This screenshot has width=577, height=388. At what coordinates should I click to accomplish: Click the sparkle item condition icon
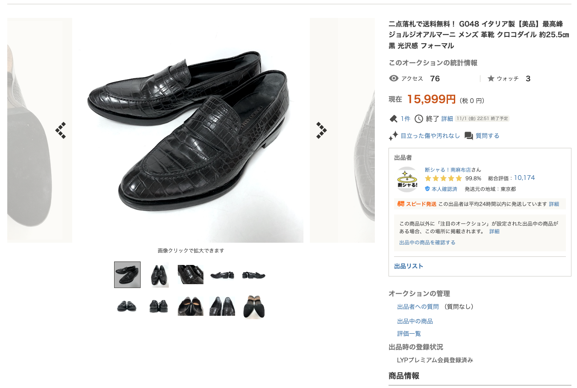point(393,136)
